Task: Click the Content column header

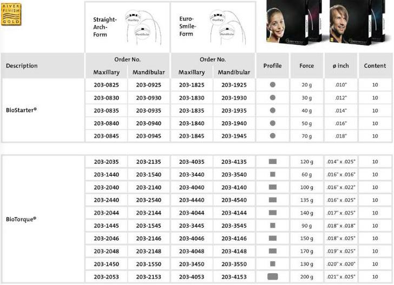Action: [375, 66]
